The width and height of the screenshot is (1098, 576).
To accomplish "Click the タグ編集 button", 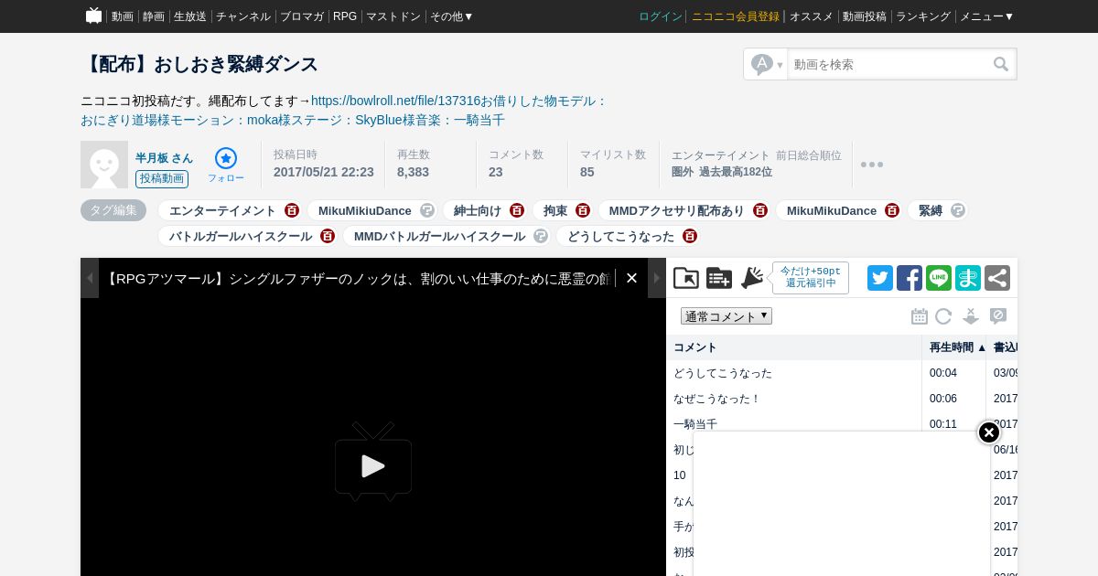I will point(113,210).
